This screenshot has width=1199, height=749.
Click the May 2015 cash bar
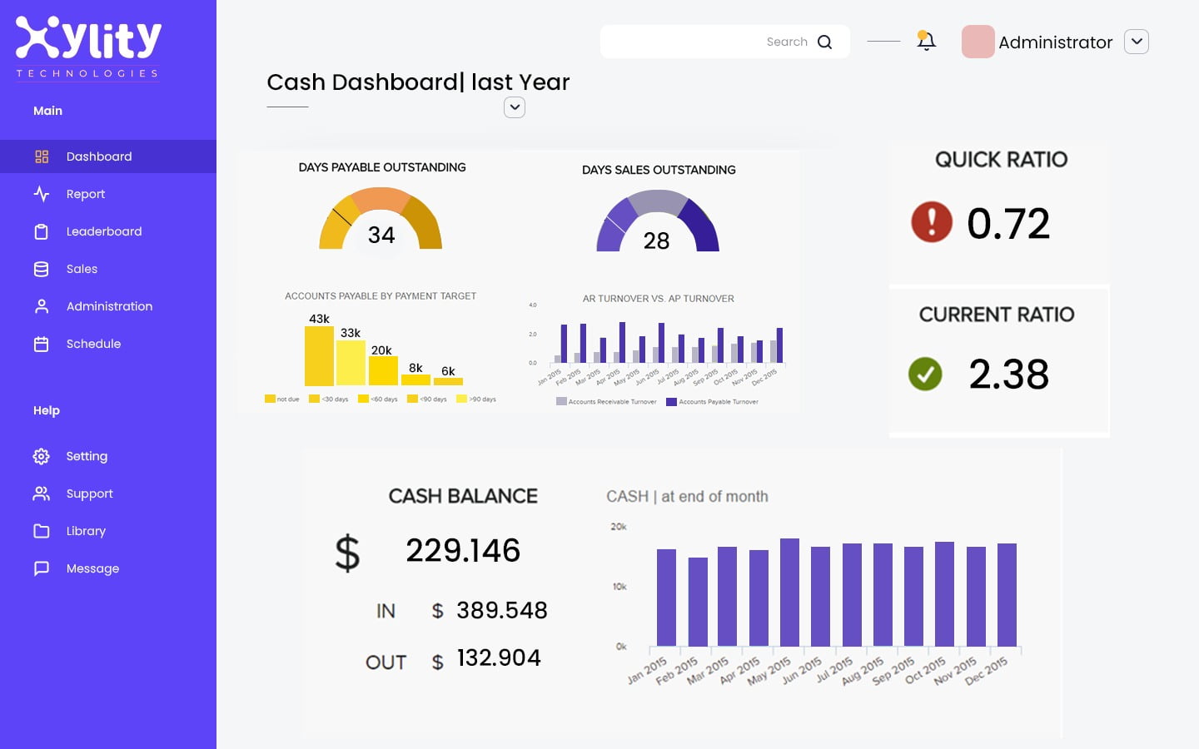coord(789,593)
